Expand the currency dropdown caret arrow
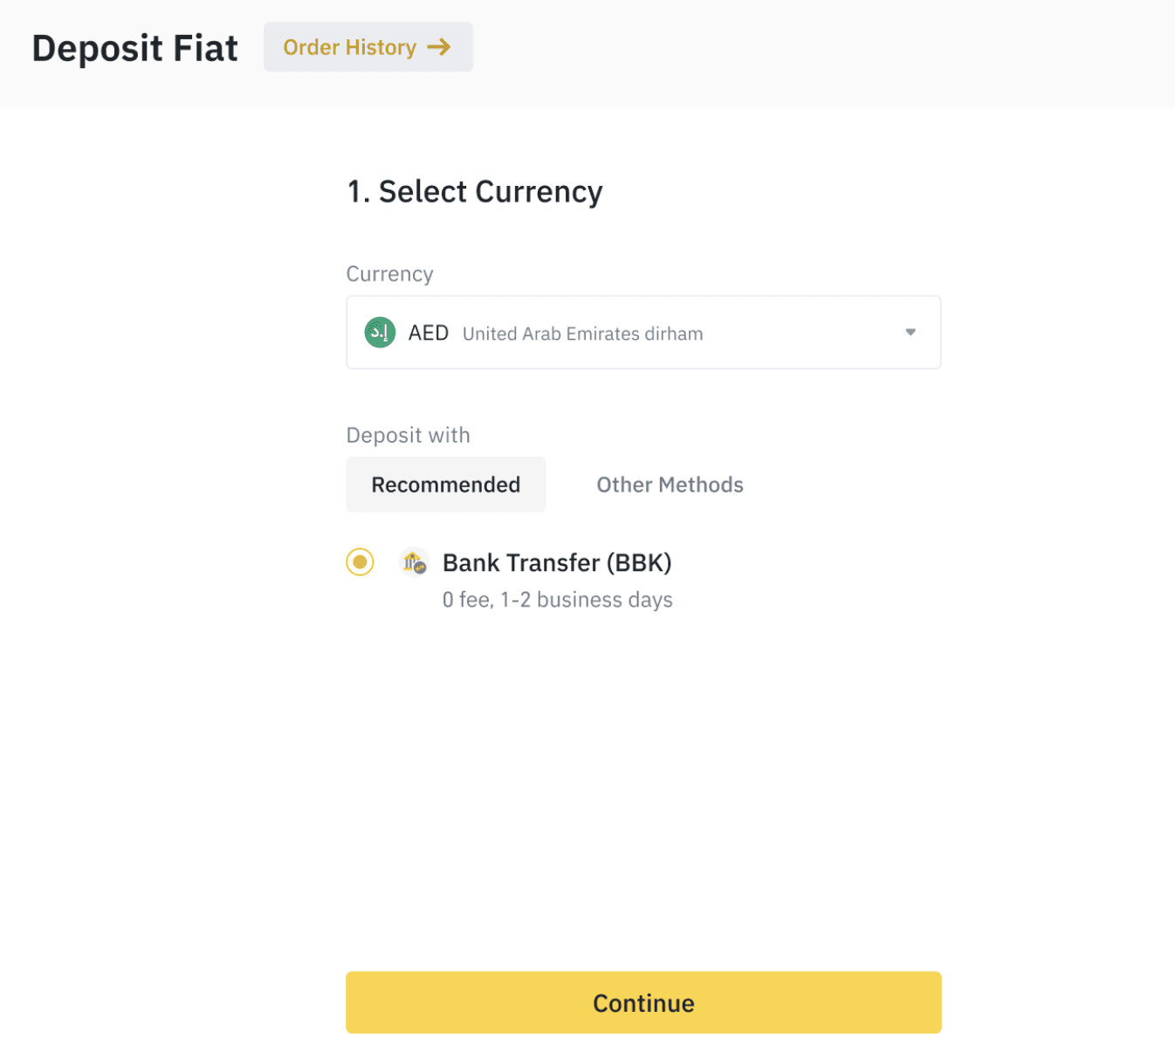 click(x=910, y=333)
